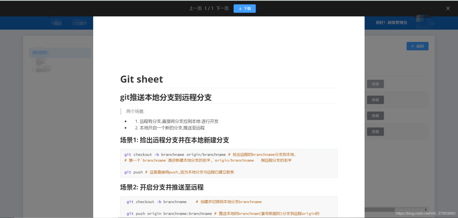Click the 下载 download button
This screenshot has height=218, width=458.
[244, 9]
